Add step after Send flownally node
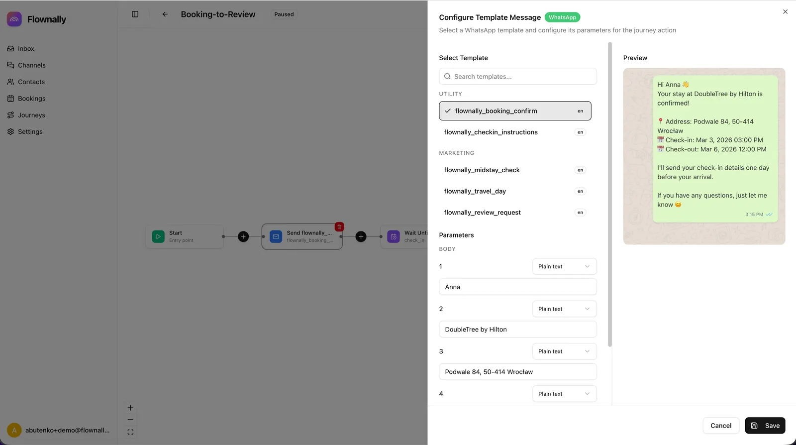Viewport: 796px width, 445px height. pyautogui.click(x=361, y=236)
